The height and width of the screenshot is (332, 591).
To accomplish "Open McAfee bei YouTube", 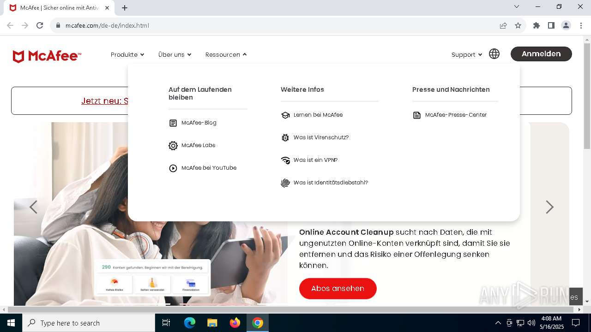I will pyautogui.click(x=209, y=168).
